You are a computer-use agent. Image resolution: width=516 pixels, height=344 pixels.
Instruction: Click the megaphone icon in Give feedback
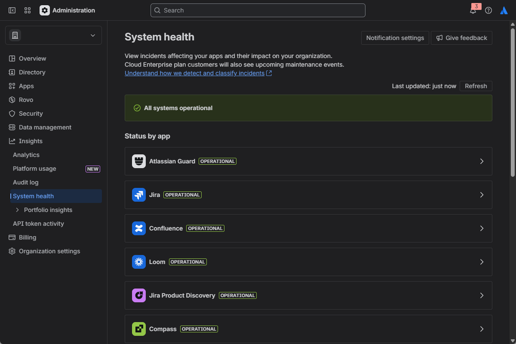pos(440,38)
